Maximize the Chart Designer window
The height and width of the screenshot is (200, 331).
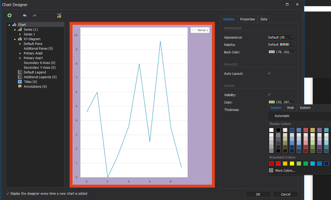[287, 4]
